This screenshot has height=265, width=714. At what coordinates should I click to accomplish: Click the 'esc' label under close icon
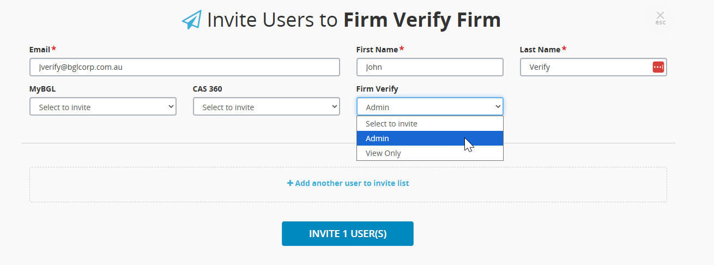(661, 23)
